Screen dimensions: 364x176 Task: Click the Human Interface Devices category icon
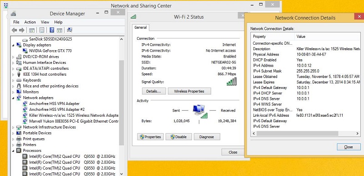click(x=19, y=62)
